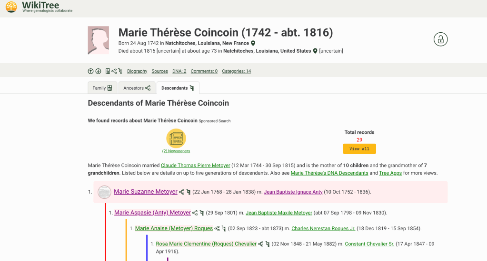Click Marie Suzanne Metoyer's round thumbnail

point(104,192)
